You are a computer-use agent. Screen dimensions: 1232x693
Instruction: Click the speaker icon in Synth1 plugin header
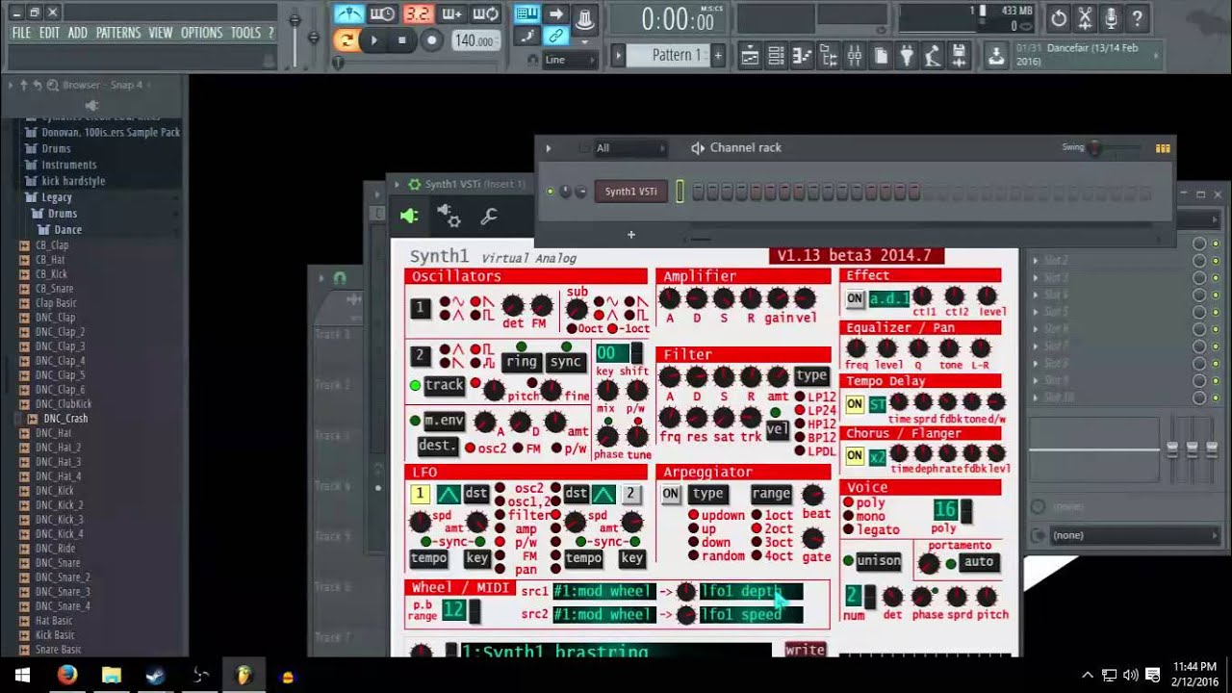409,216
